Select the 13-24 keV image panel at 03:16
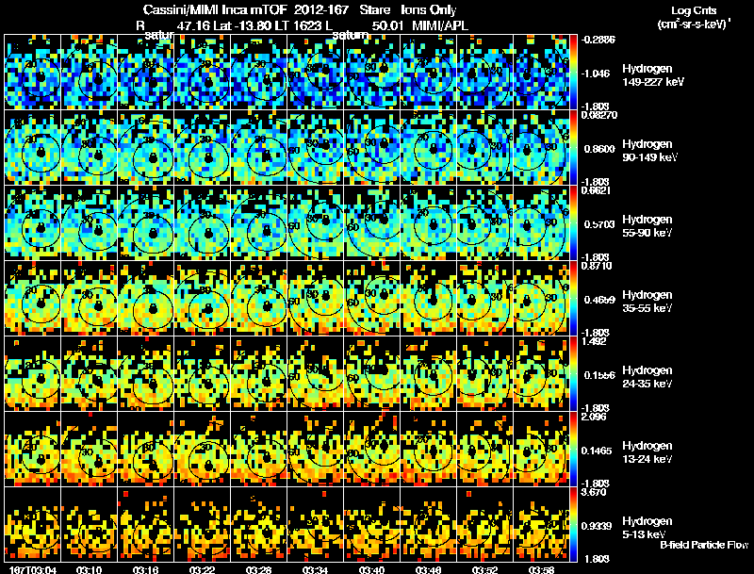Image resolution: width=754 pixels, height=574 pixels. pos(146,450)
